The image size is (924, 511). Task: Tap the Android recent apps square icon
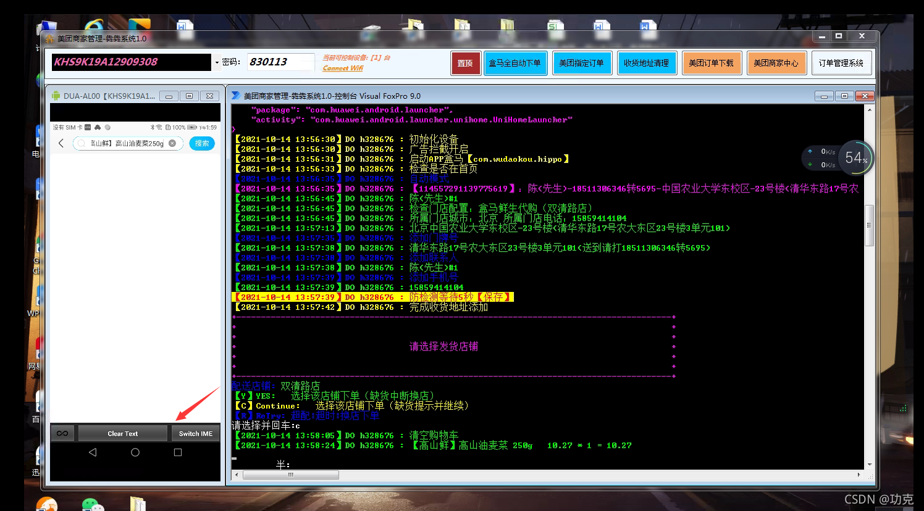click(178, 452)
